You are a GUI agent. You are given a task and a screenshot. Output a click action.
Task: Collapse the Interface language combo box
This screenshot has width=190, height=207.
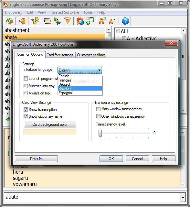[x=100, y=70]
